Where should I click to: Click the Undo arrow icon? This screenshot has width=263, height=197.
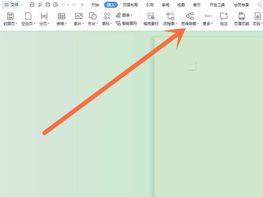(64, 5)
